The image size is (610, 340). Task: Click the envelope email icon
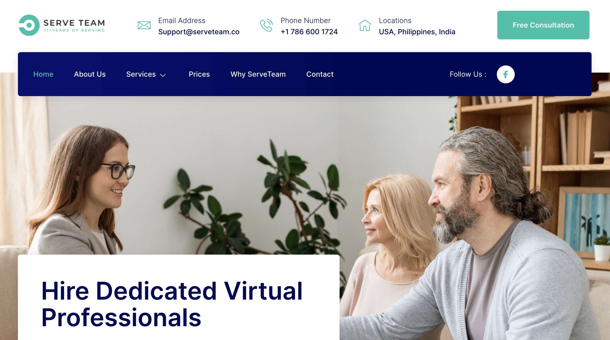pos(144,25)
